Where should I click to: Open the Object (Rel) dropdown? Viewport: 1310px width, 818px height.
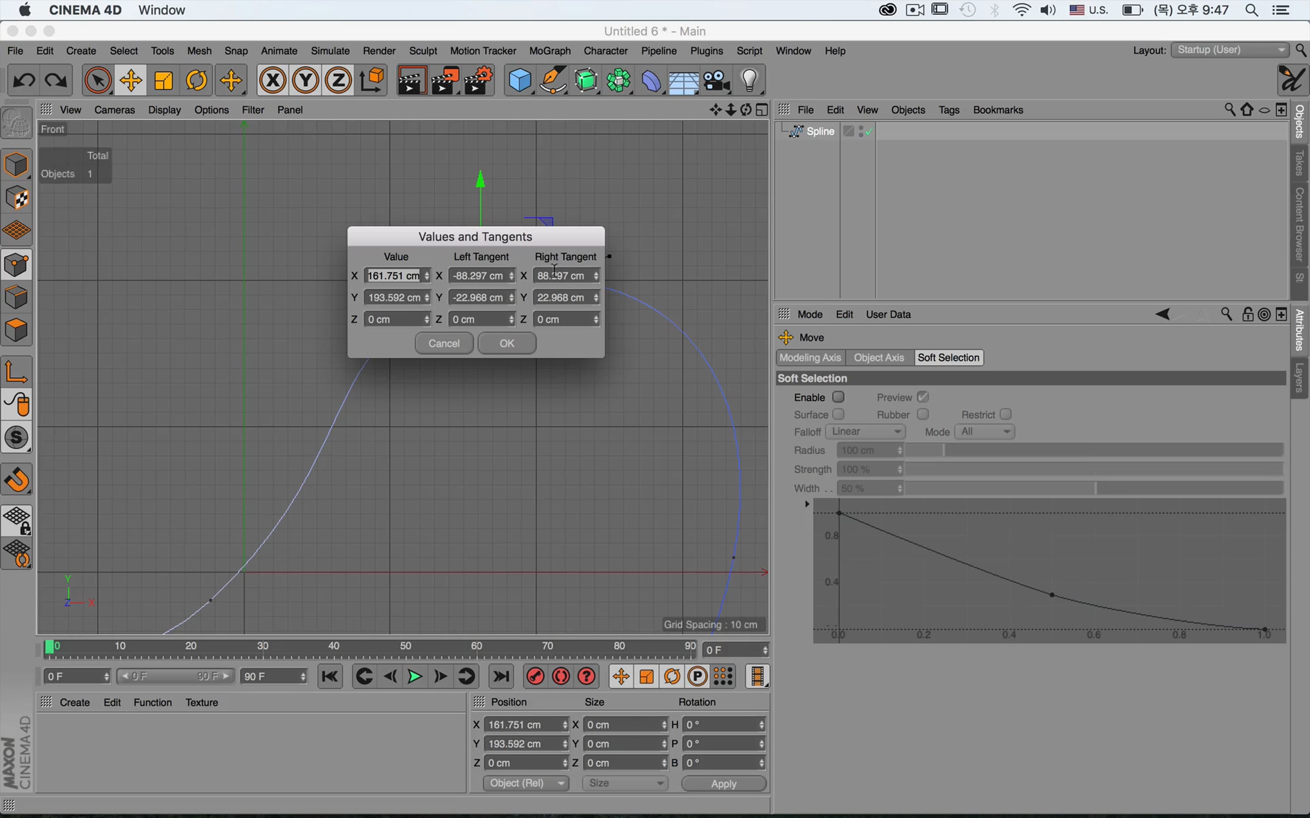pos(526,783)
